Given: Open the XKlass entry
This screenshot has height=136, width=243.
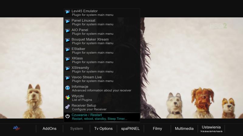Looking at the screenshot, I should point(102,60).
